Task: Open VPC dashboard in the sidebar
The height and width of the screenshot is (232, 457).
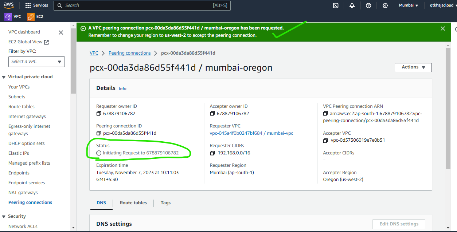Action: tap(24, 32)
